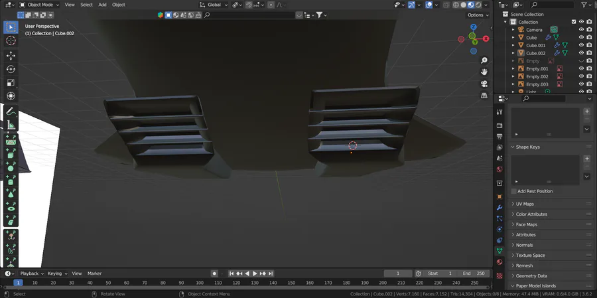The image size is (597, 298).
Task: Disable Empty.002 in renders camera icon
Action: coord(589,76)
